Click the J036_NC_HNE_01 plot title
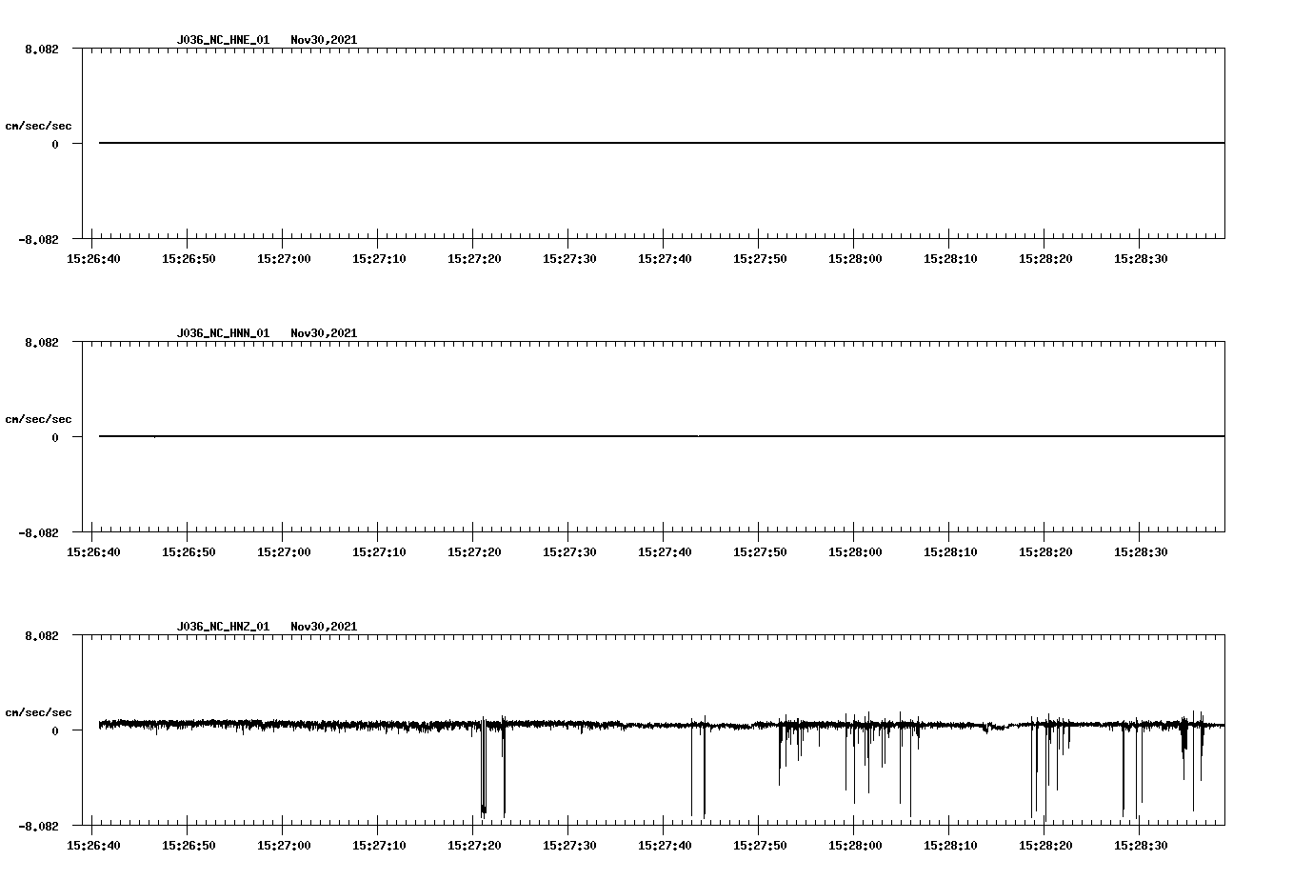 click(223, 40)
